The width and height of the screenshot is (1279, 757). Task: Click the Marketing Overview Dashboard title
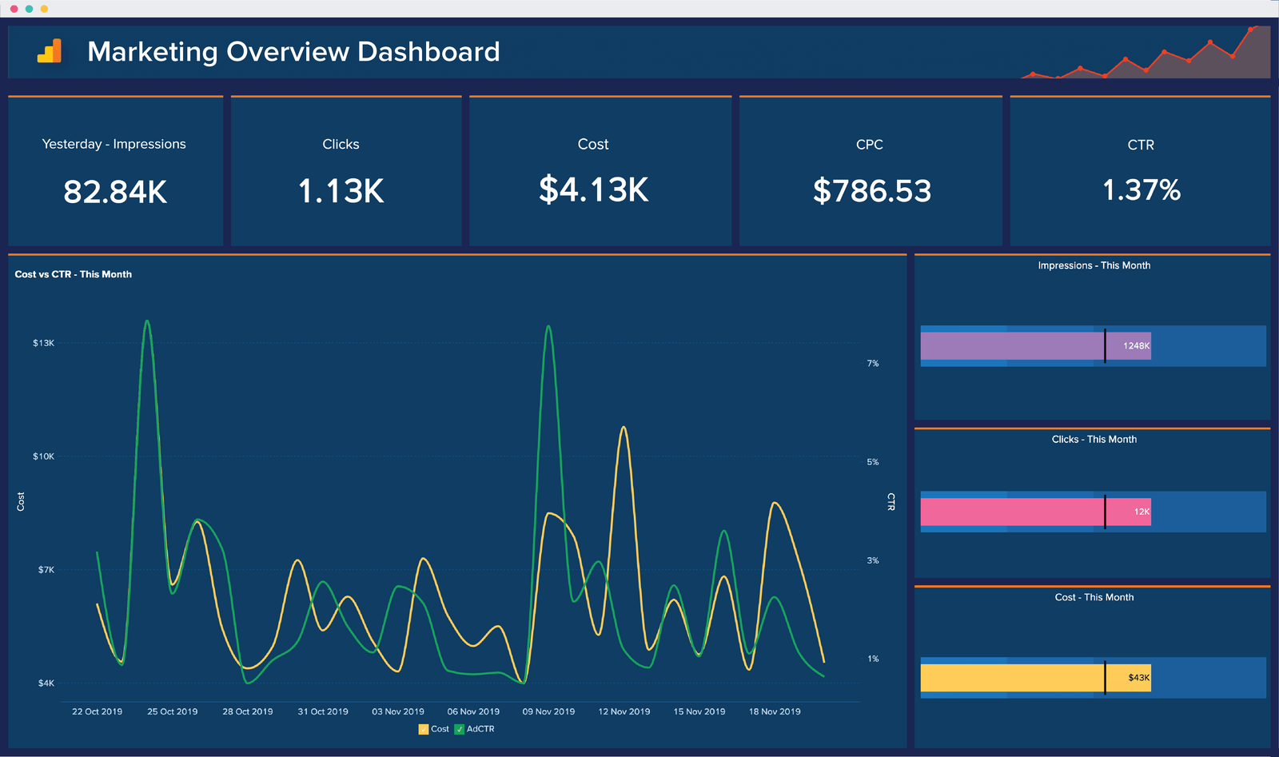pos(293,52)
